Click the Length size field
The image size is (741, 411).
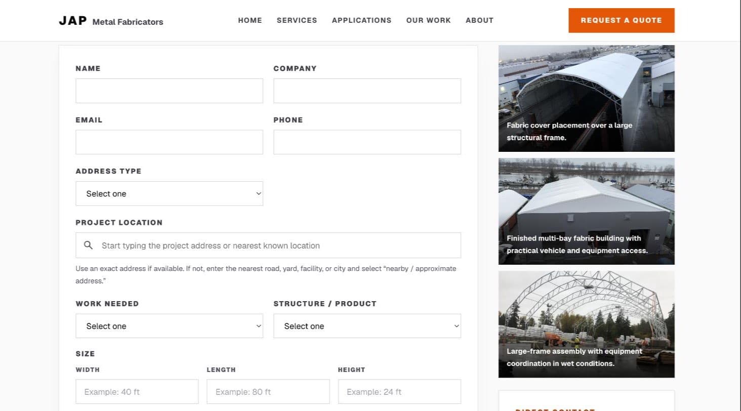268,392
